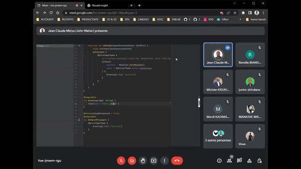Click the presenter banner Jean Claude Mbiya
Image resolution: width=301 pixels, height=169 pixels.
(150, 31)
